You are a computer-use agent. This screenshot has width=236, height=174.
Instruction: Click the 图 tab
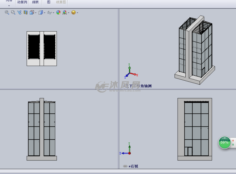48,2
